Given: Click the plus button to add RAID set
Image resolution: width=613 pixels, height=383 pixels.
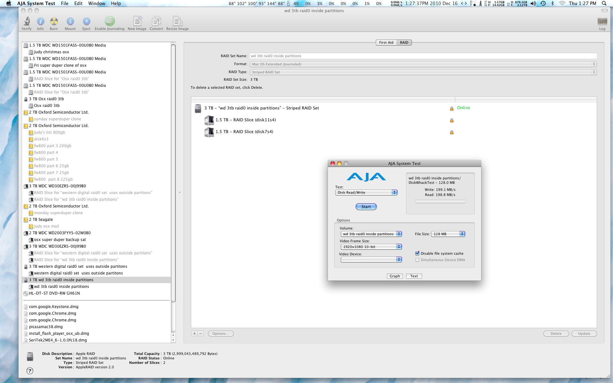Looking at the screenshot, I should coord(194,334).
